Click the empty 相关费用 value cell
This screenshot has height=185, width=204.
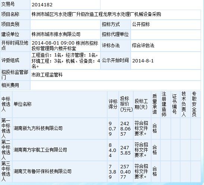click(115, 85)
